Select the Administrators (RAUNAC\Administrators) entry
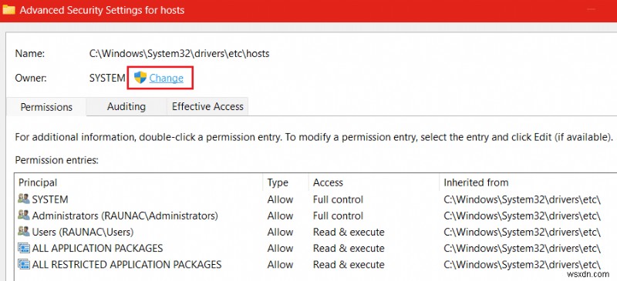The image size is (617, 281). coord(315,216)
